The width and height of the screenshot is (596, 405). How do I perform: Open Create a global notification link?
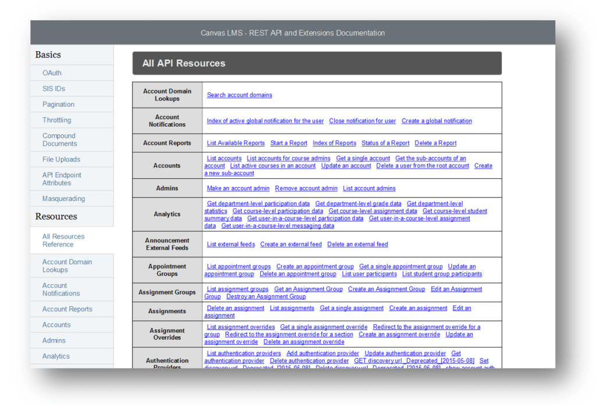(x=437, y=121)
